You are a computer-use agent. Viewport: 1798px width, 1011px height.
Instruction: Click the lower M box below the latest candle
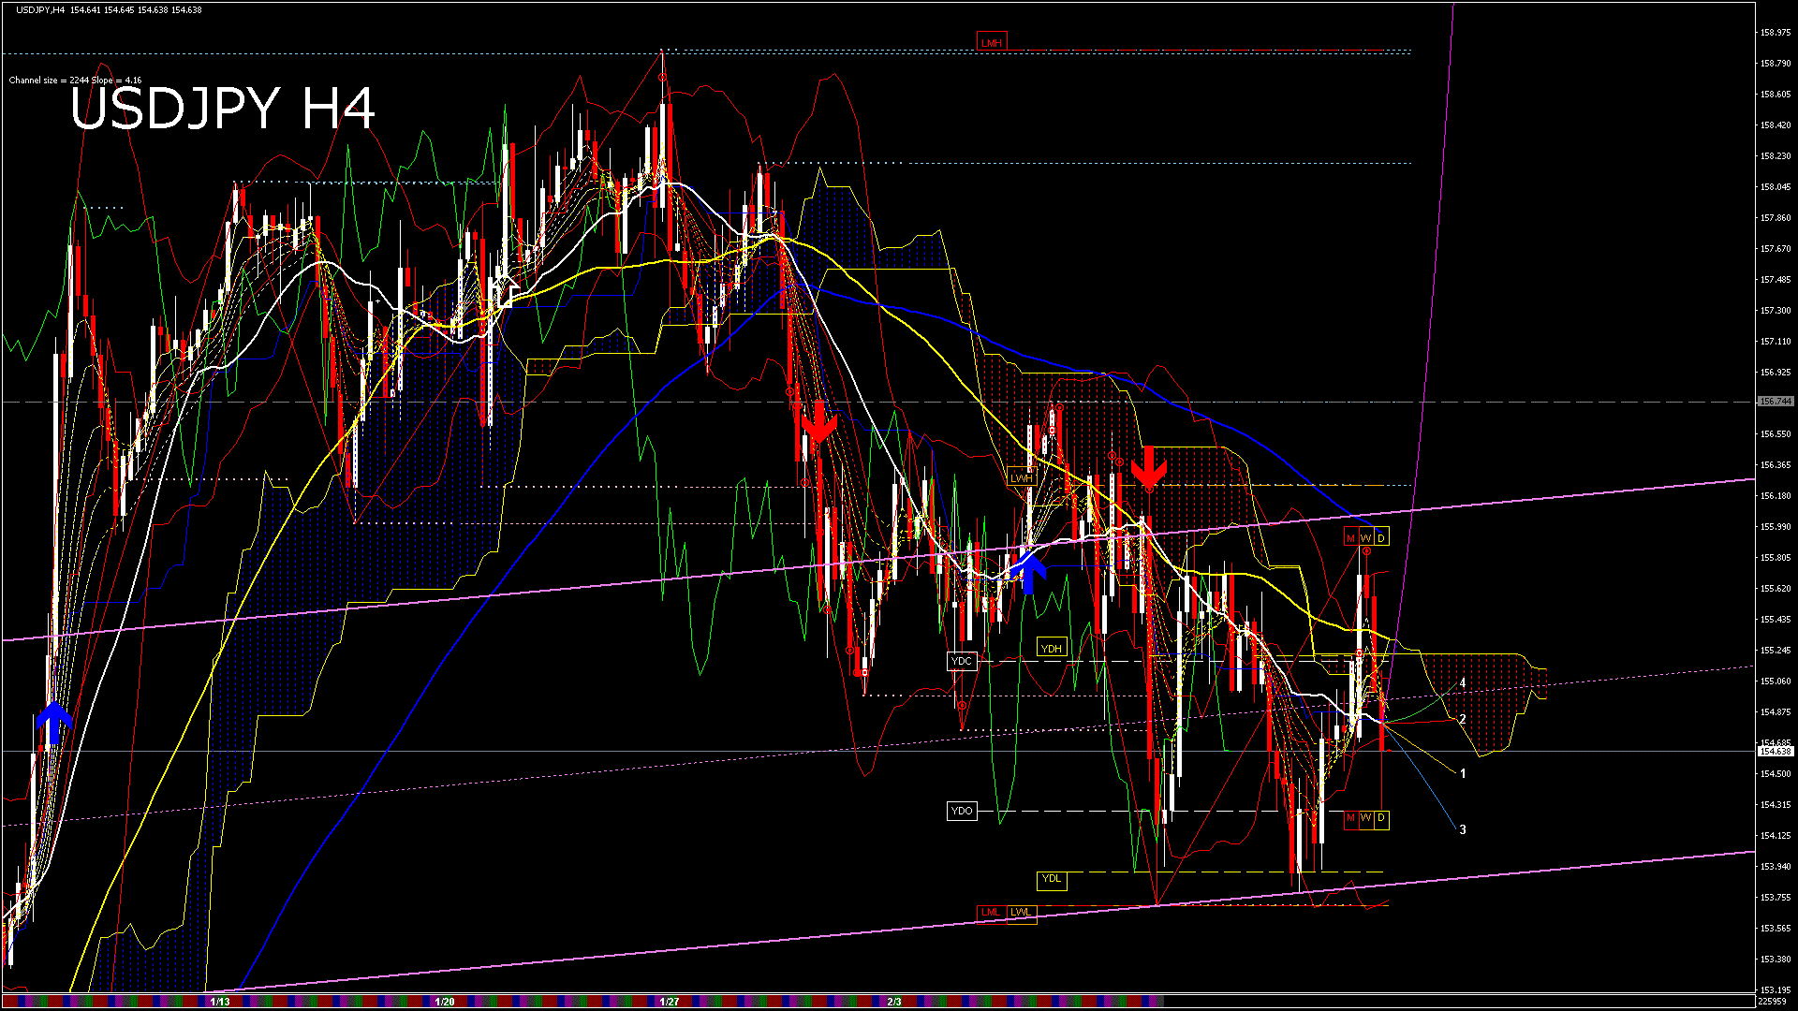1350,818
